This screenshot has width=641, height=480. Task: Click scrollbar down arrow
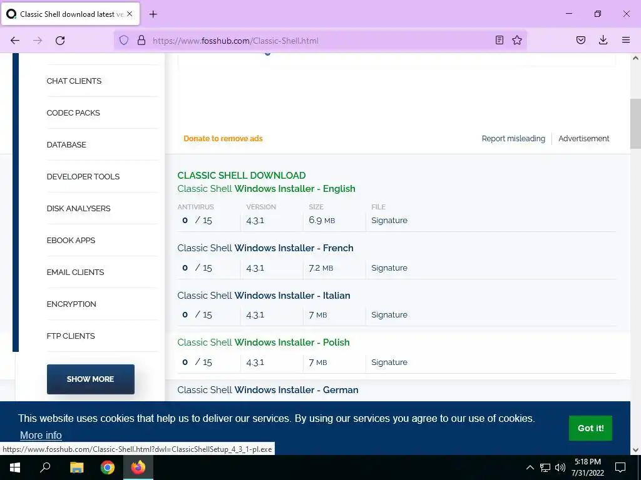(635, 450)
